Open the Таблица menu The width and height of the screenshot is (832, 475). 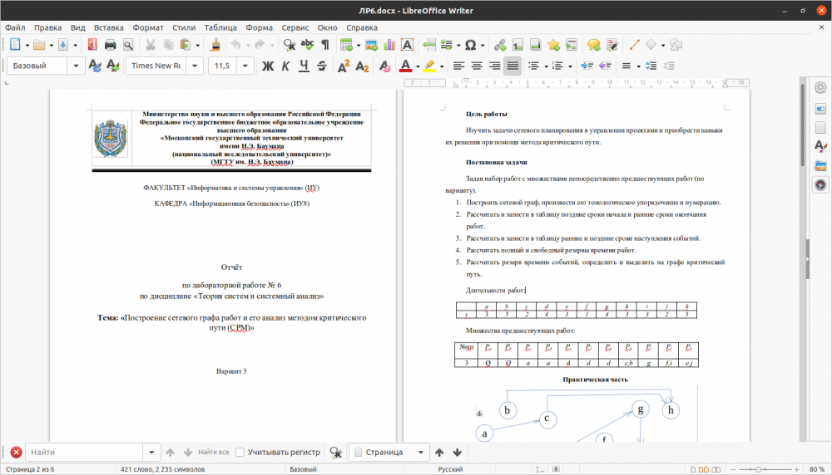point(220,27)
